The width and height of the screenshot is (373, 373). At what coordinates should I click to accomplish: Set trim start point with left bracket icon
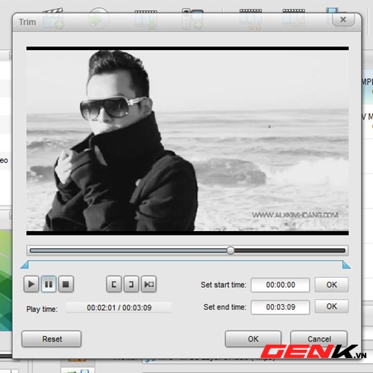click(113, 284)
